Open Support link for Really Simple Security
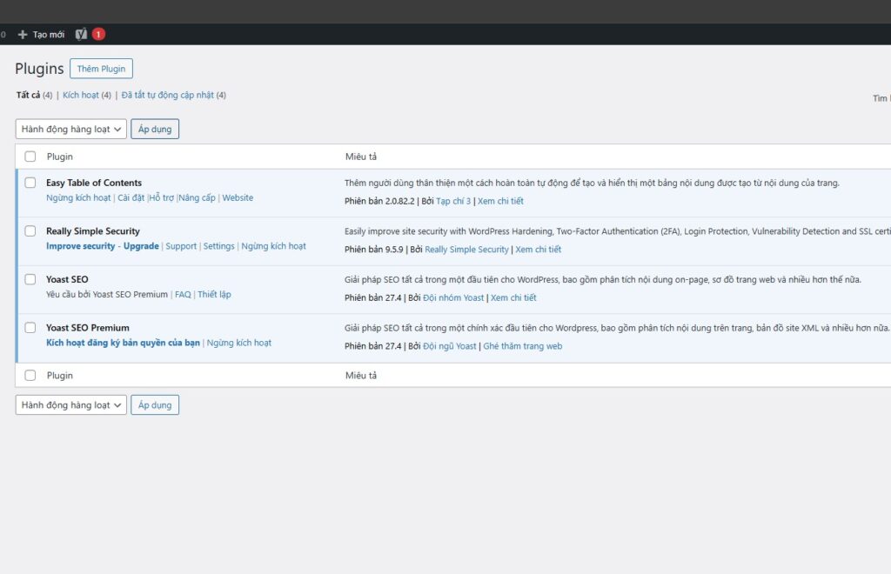Screen dimensions: 891x574 coord(181,246)
